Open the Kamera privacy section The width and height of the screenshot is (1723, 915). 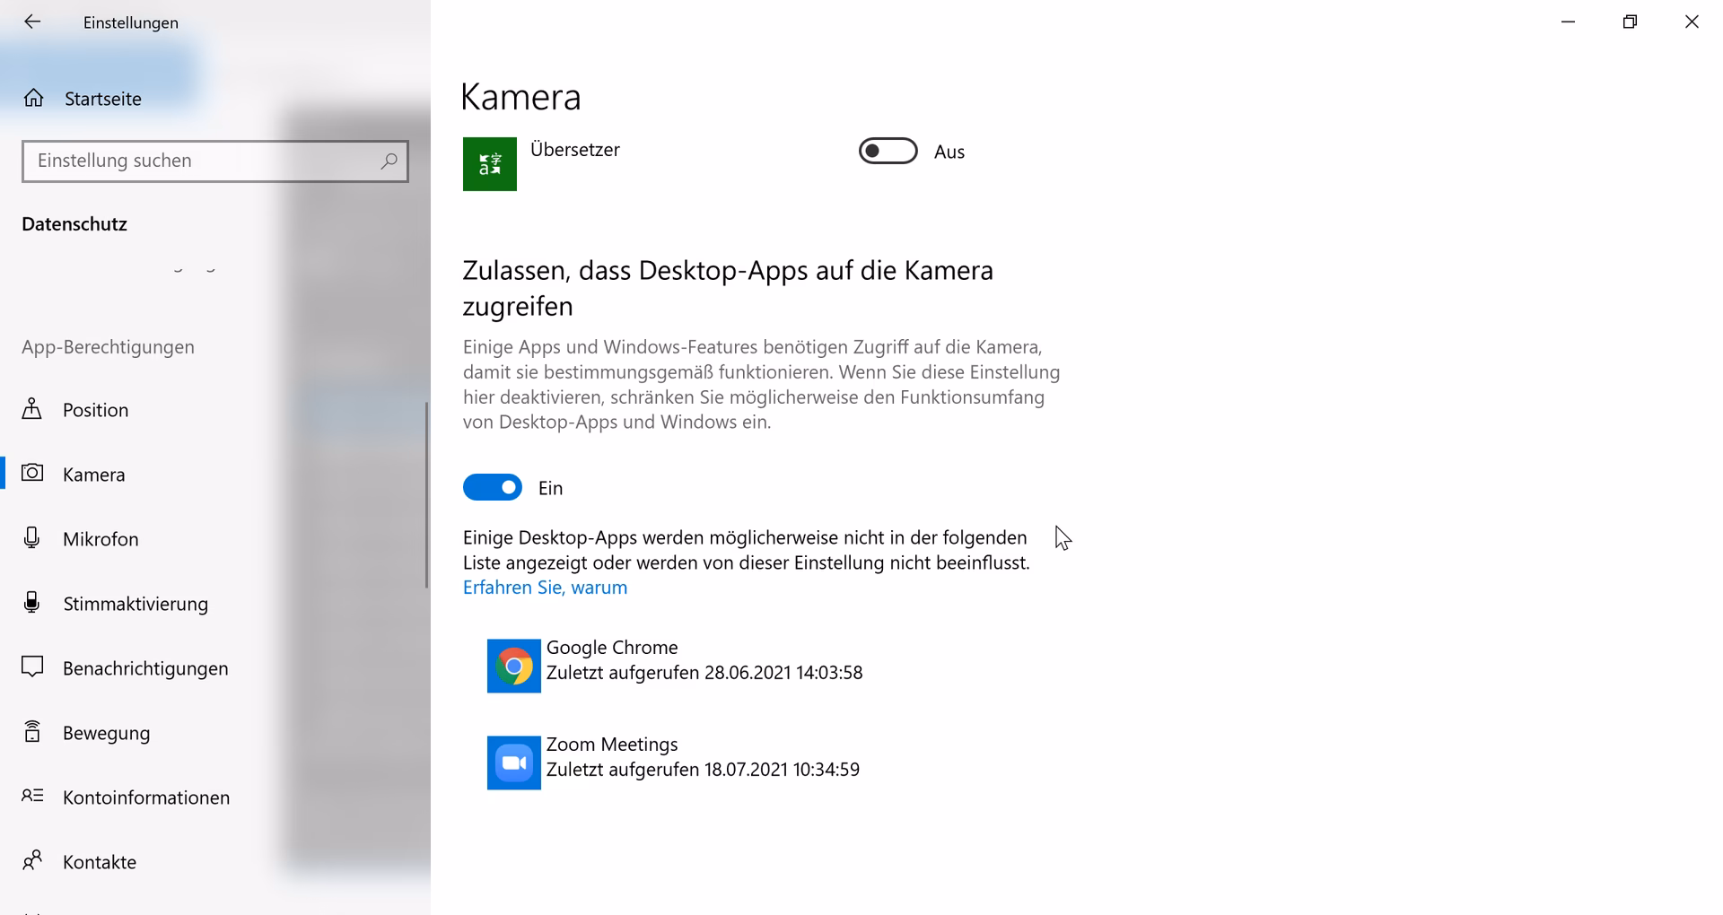93,475
